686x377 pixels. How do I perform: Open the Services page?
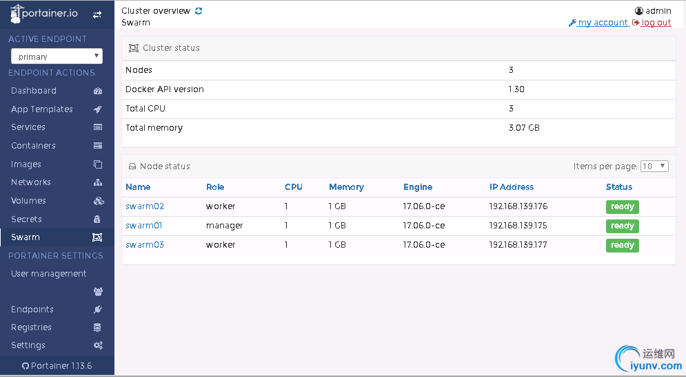pos(28,127)
